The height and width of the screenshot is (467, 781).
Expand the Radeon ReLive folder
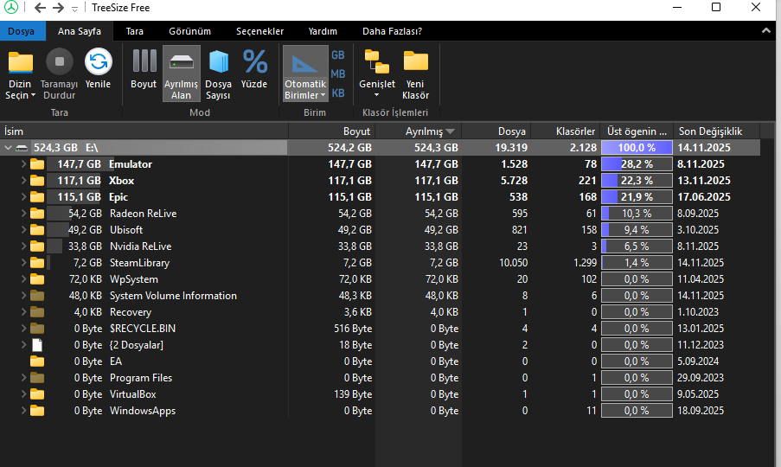point(23,214)
